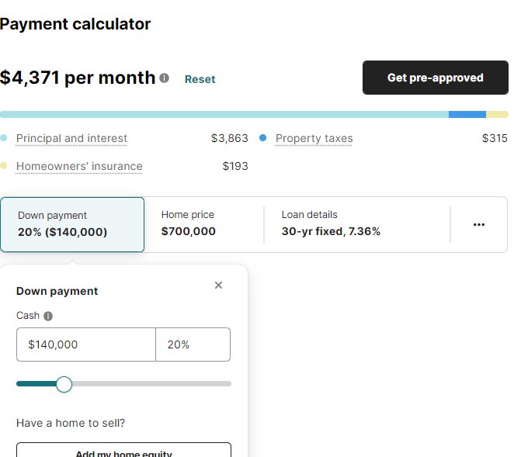521x457 pixels.
Task: Click the 20% percentage input field
Action: 193,344
